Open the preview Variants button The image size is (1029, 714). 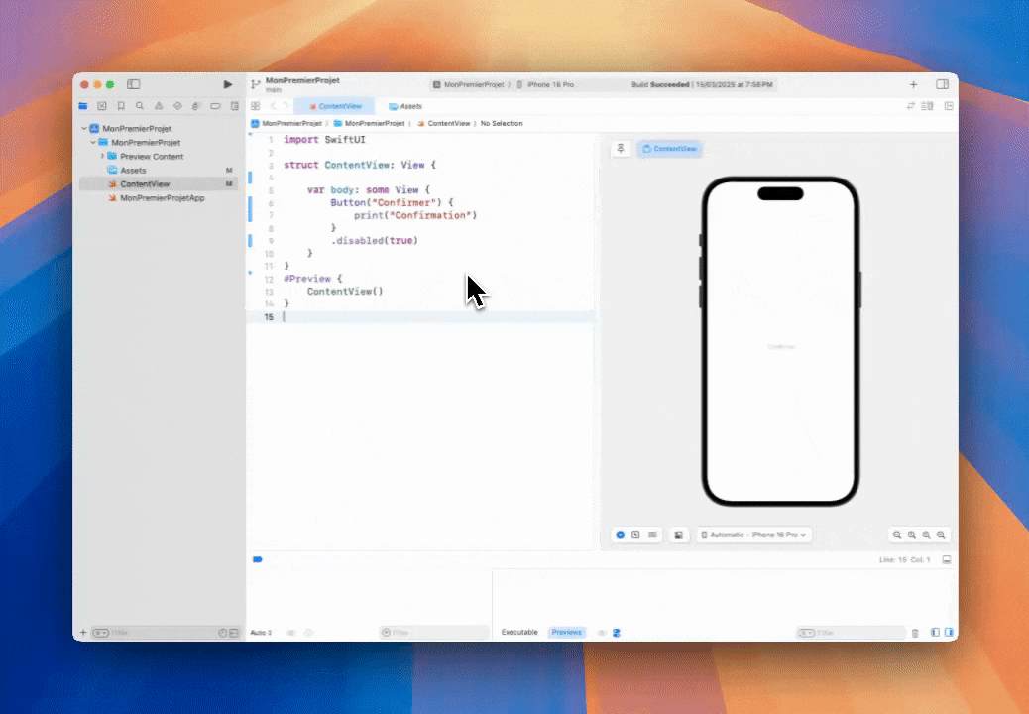(x=652, y=535)
